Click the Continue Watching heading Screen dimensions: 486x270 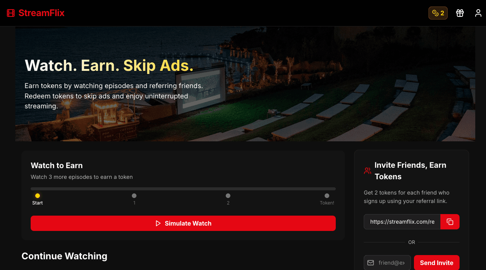point(64,256)
